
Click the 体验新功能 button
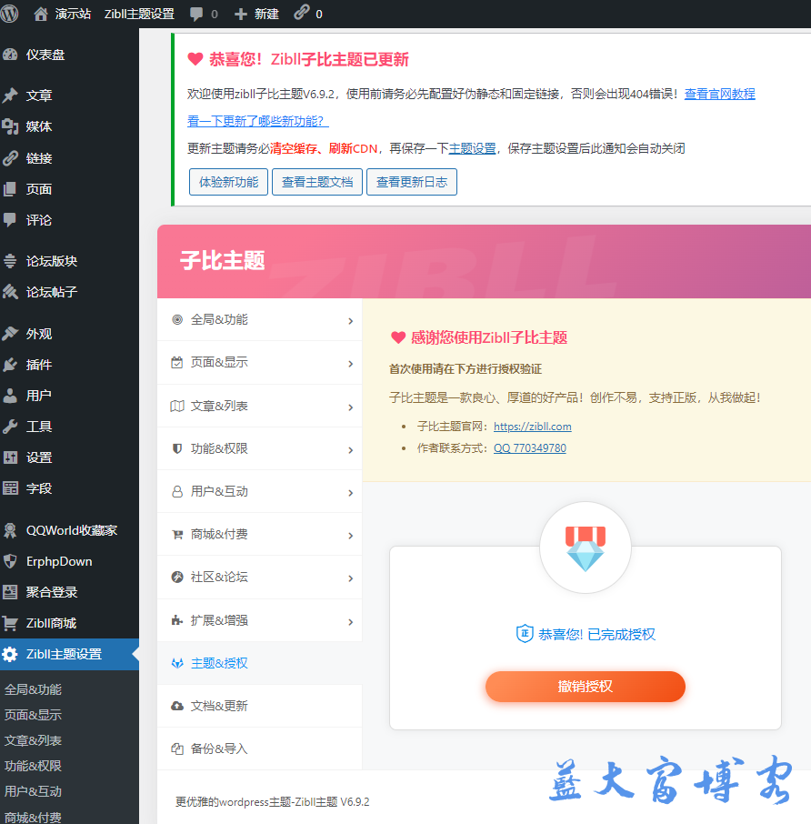(228, 182)
